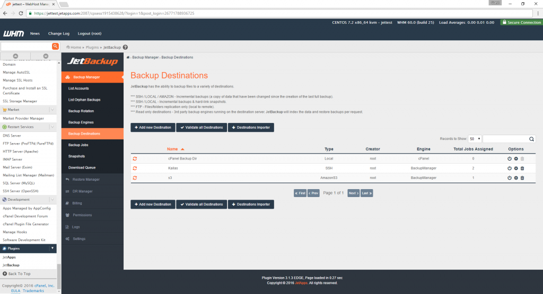This screenshot has height=294, width=543.
Task: Sort by Name column ascending arrow
Action: [x=182, y=149]
